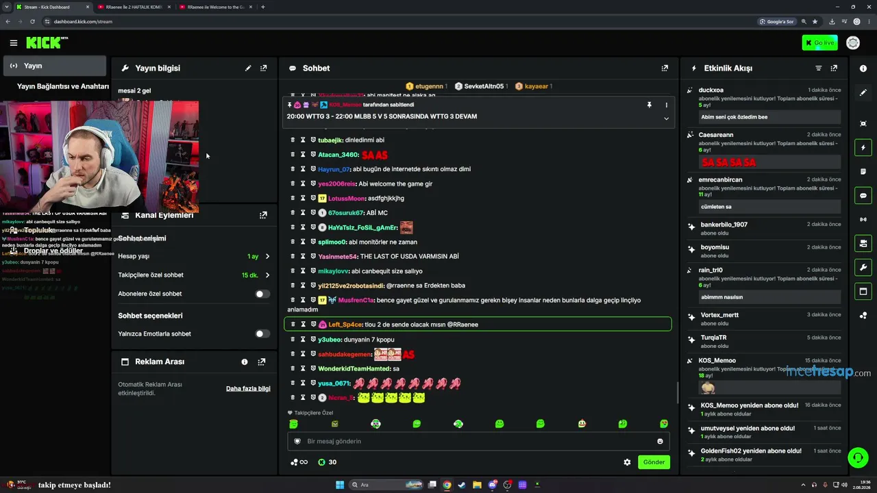Pop out the Yayın bilgisi panel
The height and width of the screenshot is (493, 877).
[x=264, y=68]
